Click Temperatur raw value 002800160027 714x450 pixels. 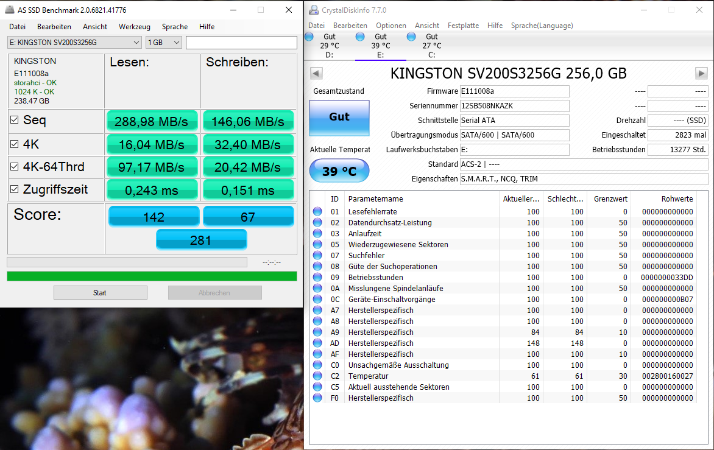(668, 376)
